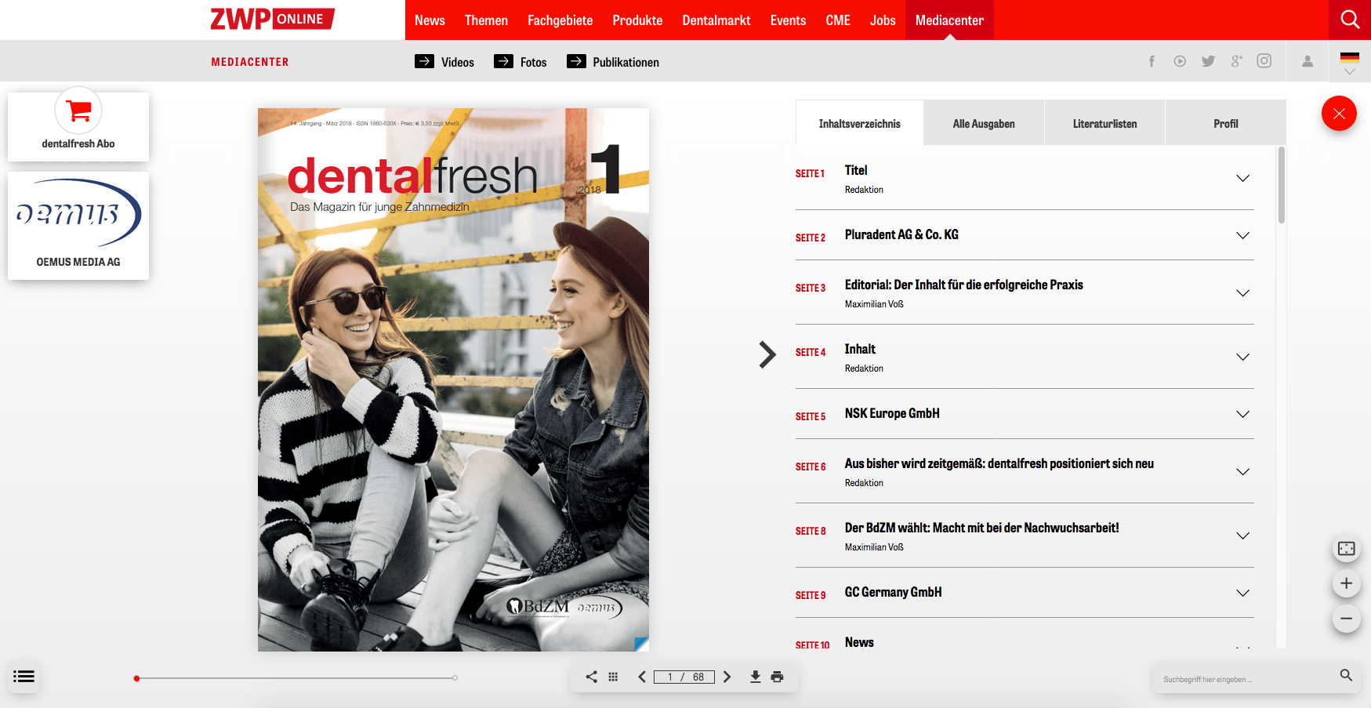Open the Events menu
Image resolution: width=1371 pixels, height=708 pixels.
(x=788, y=20)
